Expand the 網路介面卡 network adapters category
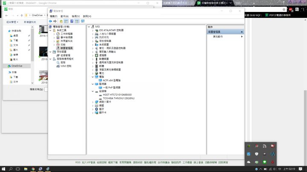 point(93,102)
